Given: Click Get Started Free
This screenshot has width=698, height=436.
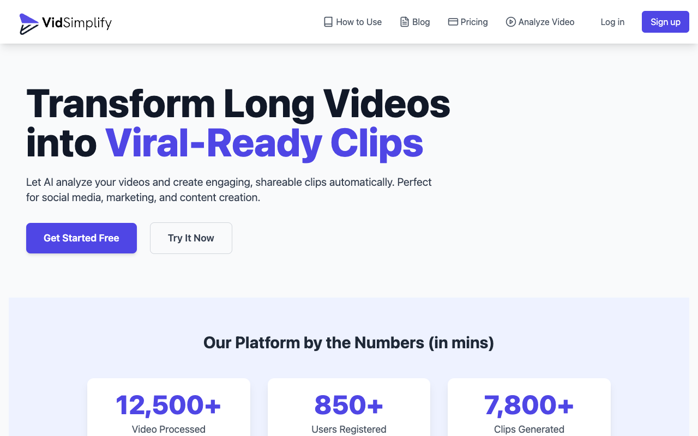Looking at the screenshot, I should click(x=81, y=238).
